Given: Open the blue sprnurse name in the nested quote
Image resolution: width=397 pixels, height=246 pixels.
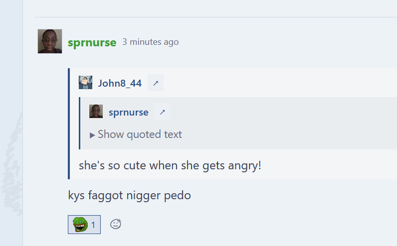Looking at the screenshot, I should (128, 112).
